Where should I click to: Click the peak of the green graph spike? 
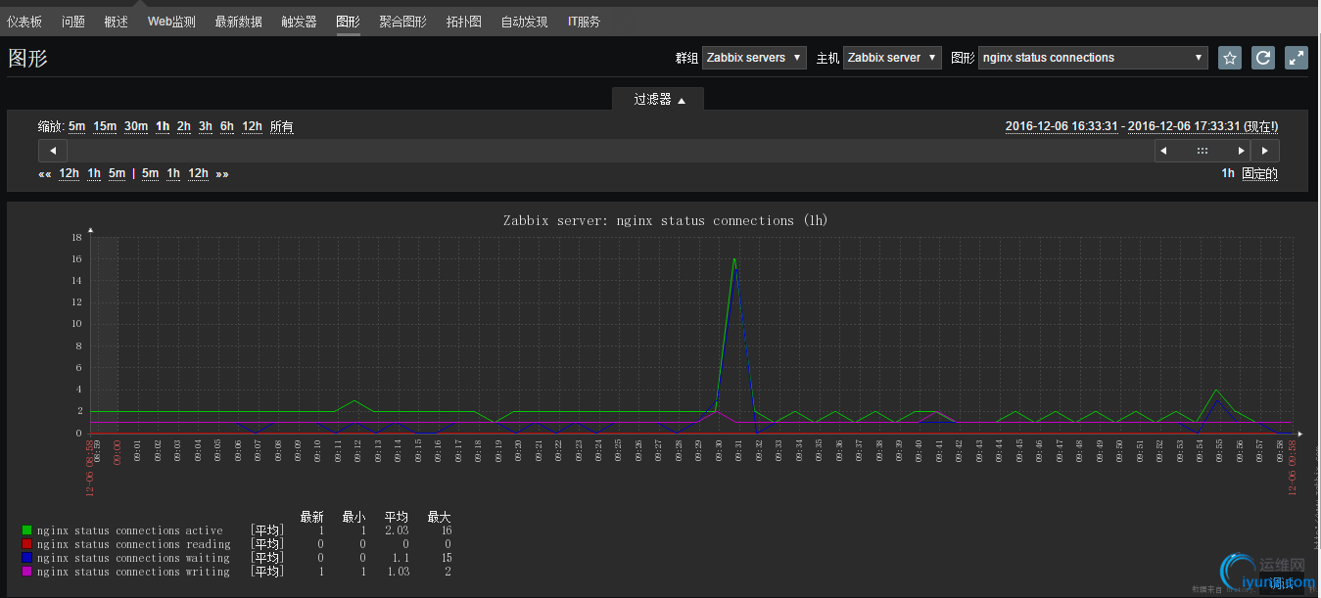733,258
